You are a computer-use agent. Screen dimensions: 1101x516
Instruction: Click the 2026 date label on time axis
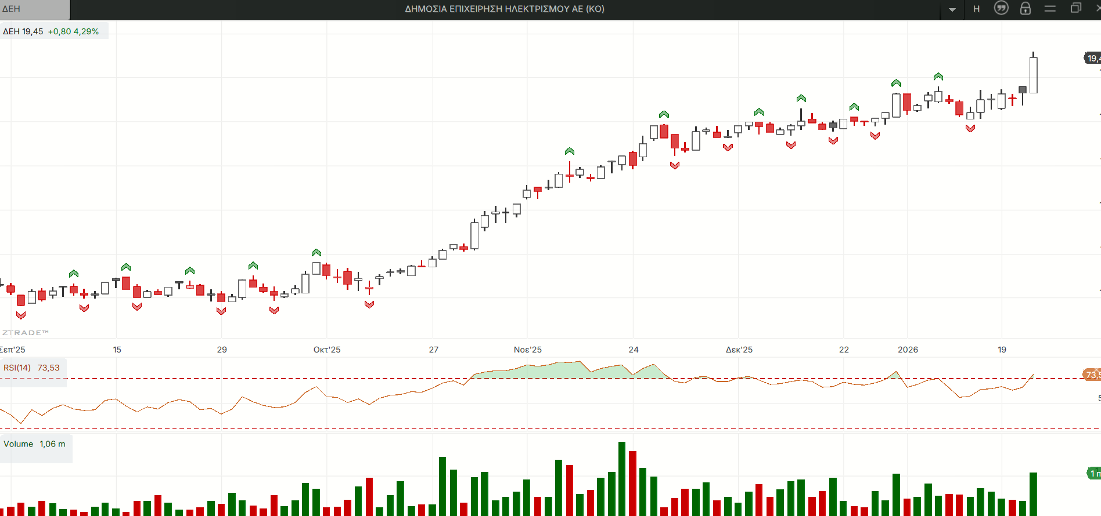pos(908,350)
